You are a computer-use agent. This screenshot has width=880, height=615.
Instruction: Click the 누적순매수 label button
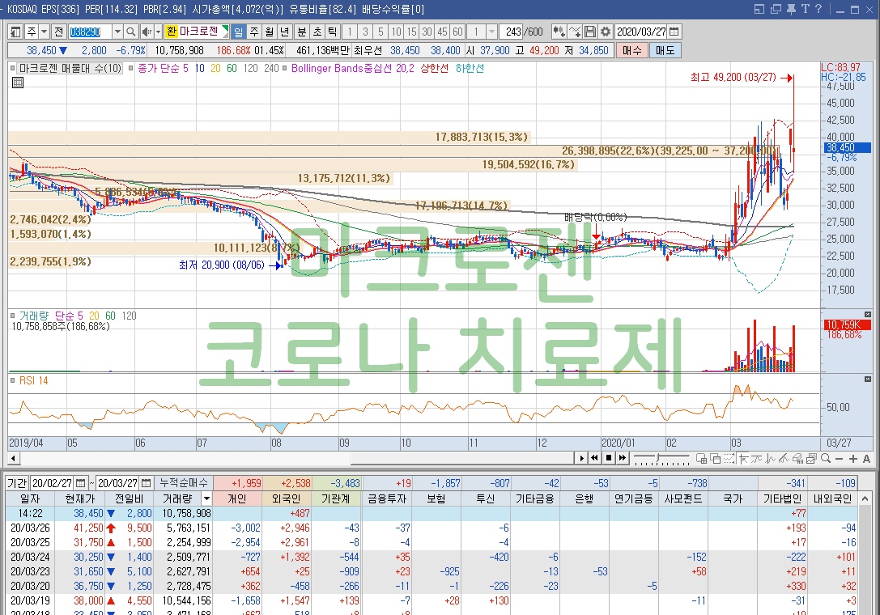(183, 483)
